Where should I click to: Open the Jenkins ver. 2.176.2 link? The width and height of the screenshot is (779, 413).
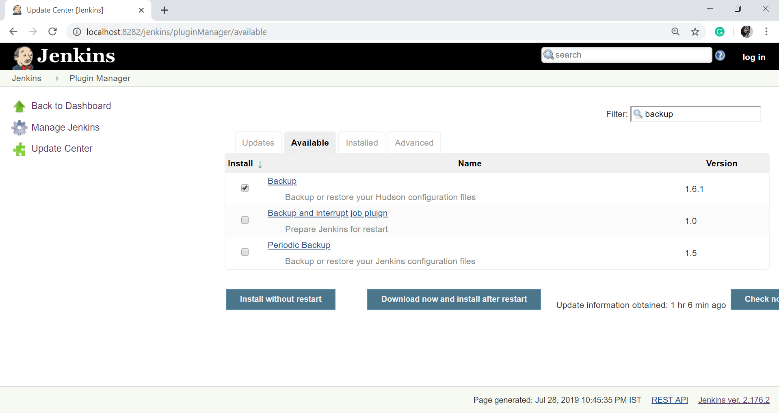coord(734,400)
